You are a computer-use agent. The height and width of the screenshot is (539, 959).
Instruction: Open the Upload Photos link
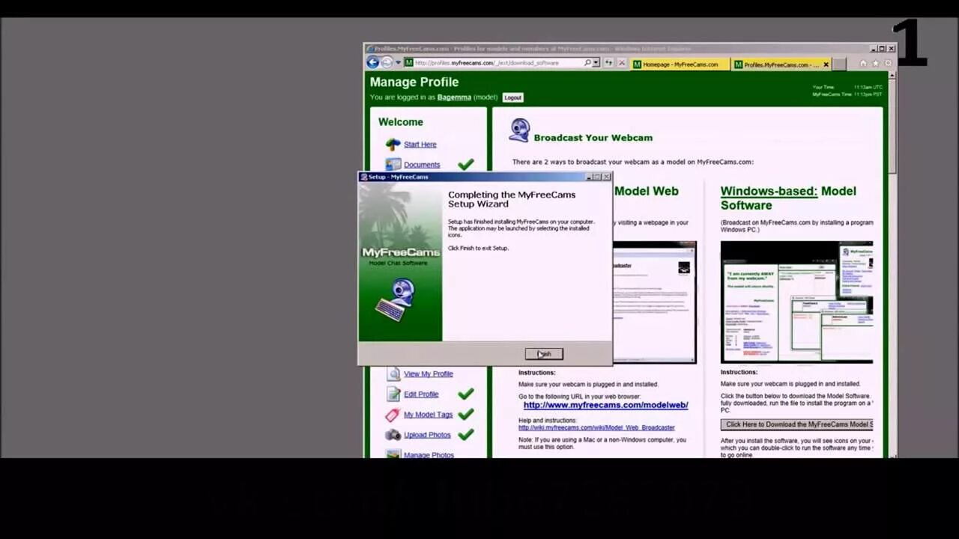427,435
